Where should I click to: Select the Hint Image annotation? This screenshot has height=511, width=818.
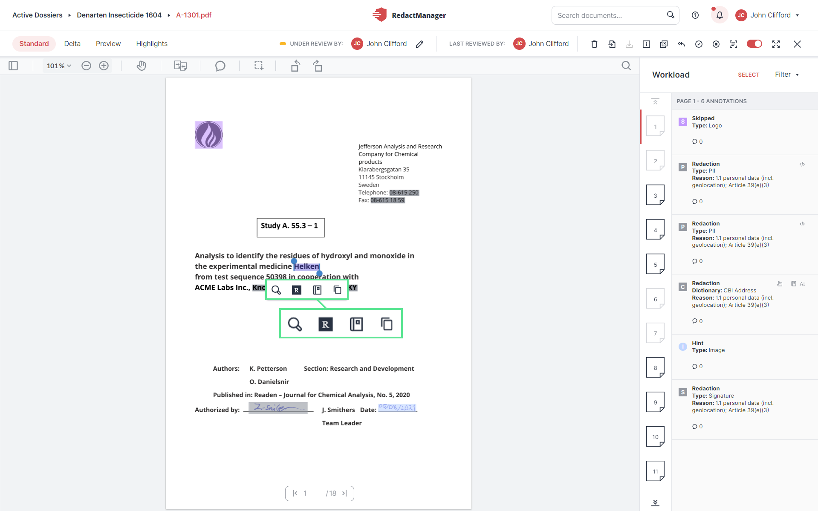745,357
